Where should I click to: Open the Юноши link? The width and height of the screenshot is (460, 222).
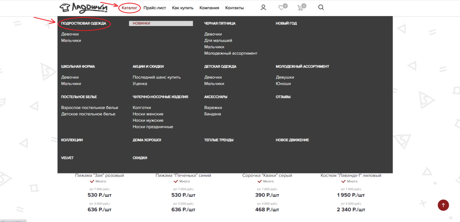[x=283, y=84]
